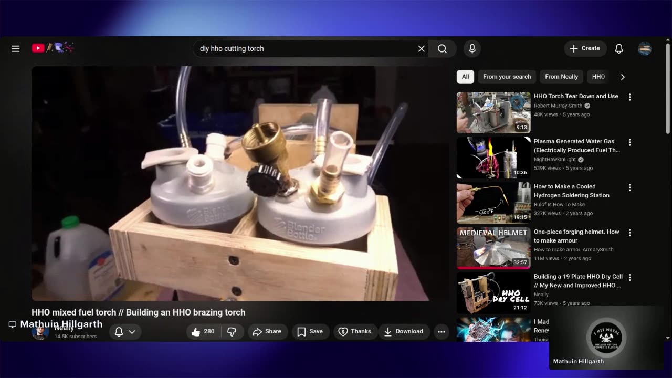The width and height of the screenshot is (672, 378).
Task: Select the HHO filter chip
Action: point(598,77)
